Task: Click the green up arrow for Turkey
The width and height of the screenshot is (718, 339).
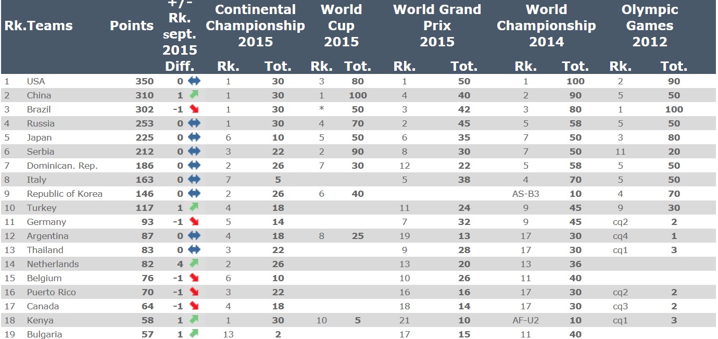Action: (x=194, y=207)
